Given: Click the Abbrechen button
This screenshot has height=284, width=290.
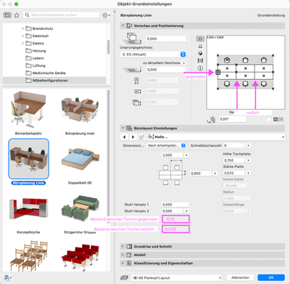Looking at the screenshot, I should tap(240, 277).
